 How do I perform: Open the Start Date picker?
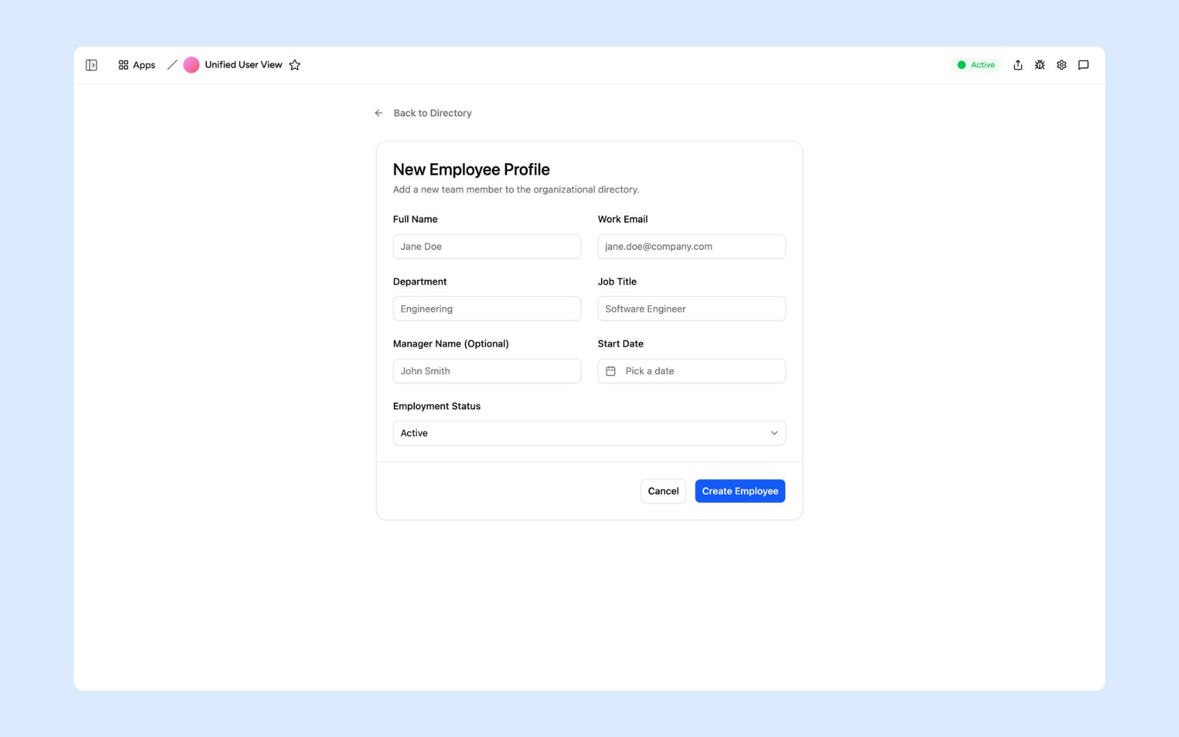692,371
